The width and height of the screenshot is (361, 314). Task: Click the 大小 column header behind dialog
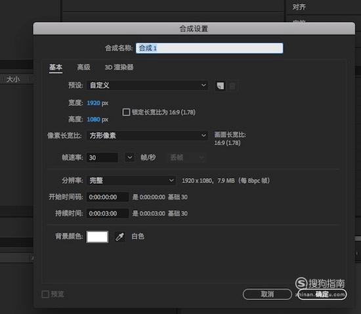coord(13,79)
